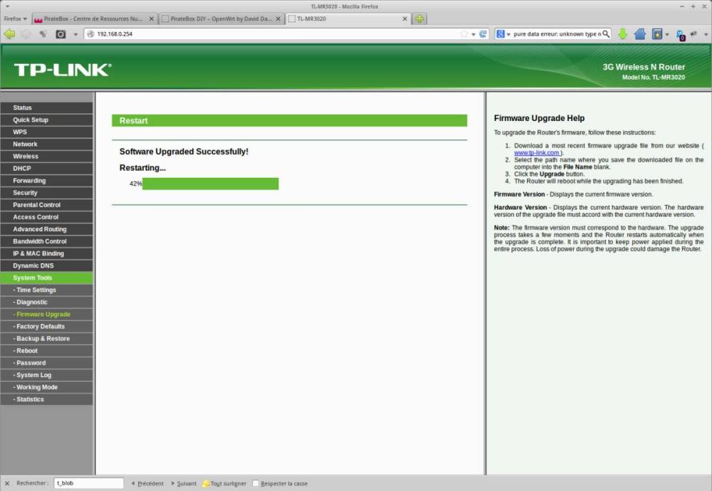712x491 pixels.
Task: Open Parental Control in the sidebar
Action: [x=46, y=205]
